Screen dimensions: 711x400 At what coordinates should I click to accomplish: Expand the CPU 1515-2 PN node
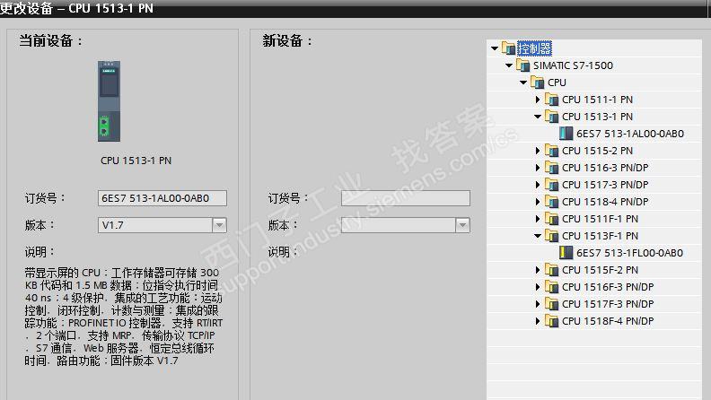pos(538,151)
